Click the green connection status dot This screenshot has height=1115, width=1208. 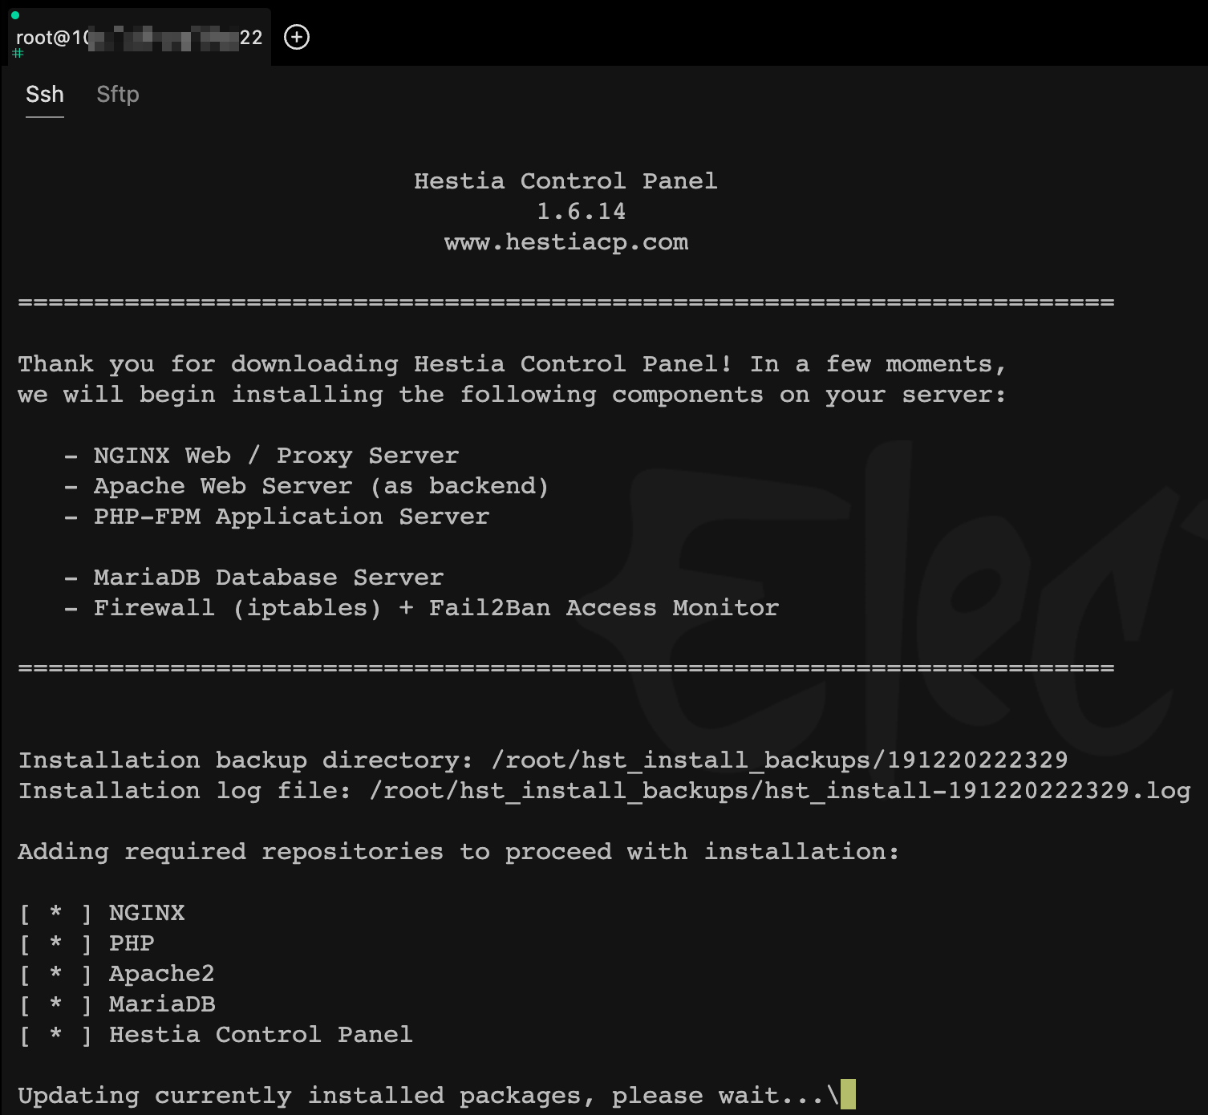tap(15, 15)
